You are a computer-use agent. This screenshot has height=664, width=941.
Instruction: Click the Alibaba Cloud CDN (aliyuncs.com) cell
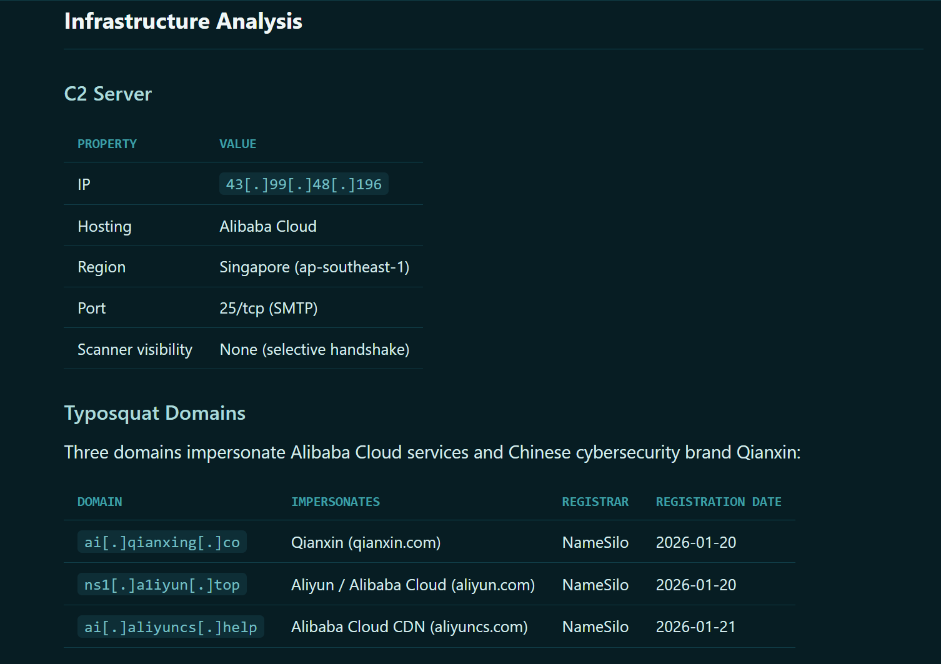[409, 627]
